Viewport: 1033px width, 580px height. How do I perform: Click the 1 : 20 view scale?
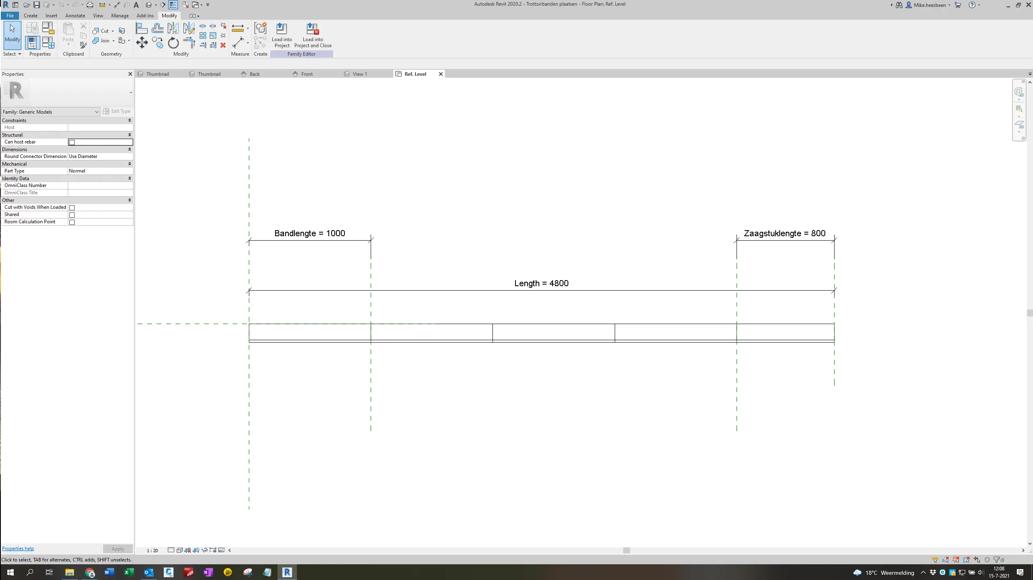point(152,551)
